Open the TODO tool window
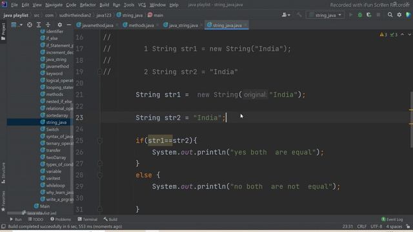Viewport: 413px width, 232px height. [x=35, y=219]
